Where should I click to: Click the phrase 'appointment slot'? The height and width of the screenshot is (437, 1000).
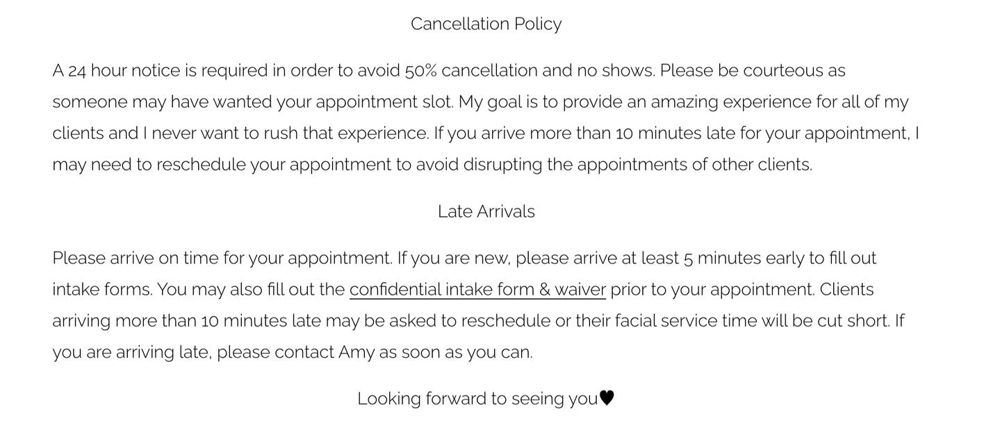coord(384,102)
